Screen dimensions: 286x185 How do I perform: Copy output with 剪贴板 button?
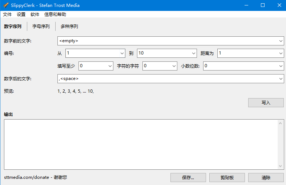pos(227,177)
